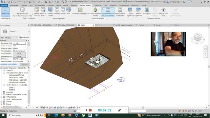Switch to the Gerenciar ribbon tab
The width and height of the screenshot is (210, 118).
pyautogui.click(x=113, y=5)
